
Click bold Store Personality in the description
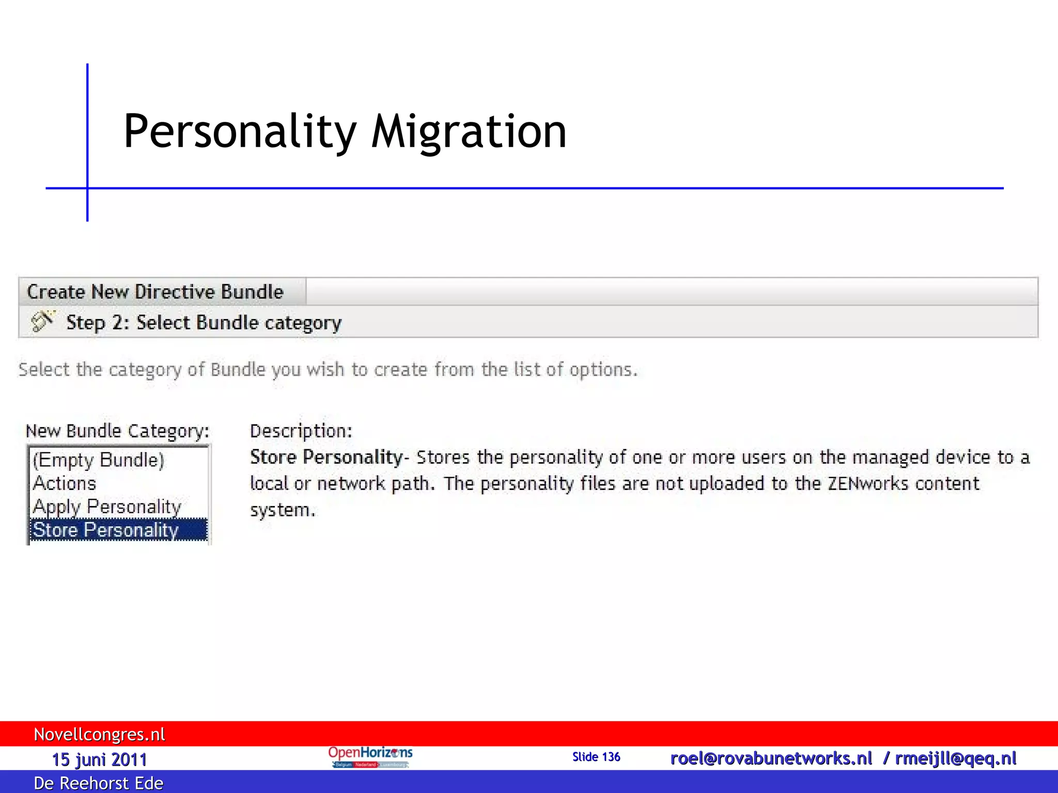coord(326,457)
